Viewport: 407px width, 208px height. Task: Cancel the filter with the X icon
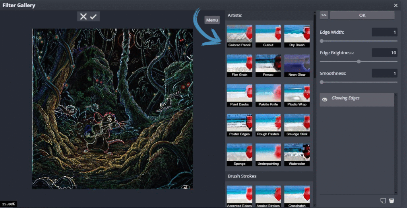(x=83, y=16)
